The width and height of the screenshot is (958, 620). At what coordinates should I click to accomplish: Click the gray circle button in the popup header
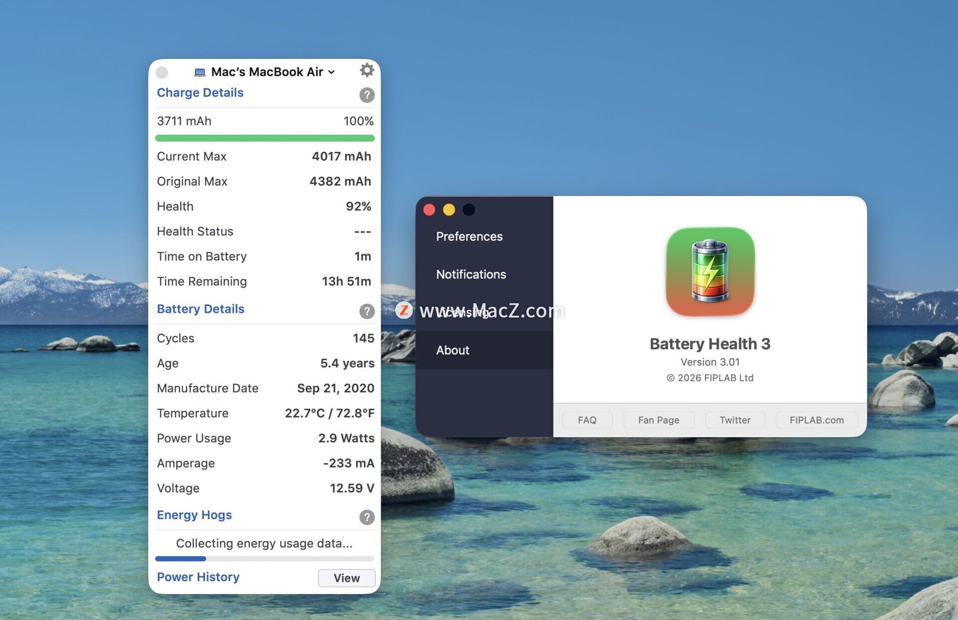[x=162, y=72]
